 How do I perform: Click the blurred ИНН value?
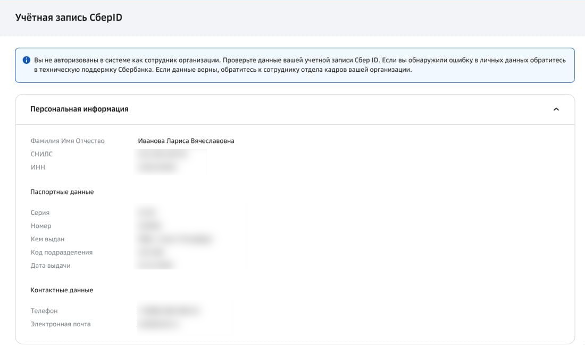157,167
